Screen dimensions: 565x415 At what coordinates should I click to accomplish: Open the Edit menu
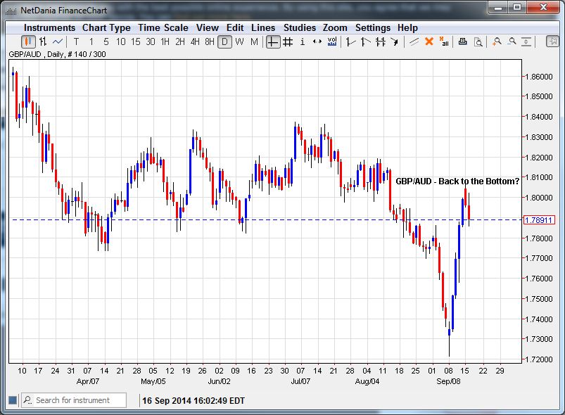(235, 27)
